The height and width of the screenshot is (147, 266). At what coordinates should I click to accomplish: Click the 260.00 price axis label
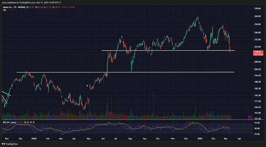click(258, 16)
